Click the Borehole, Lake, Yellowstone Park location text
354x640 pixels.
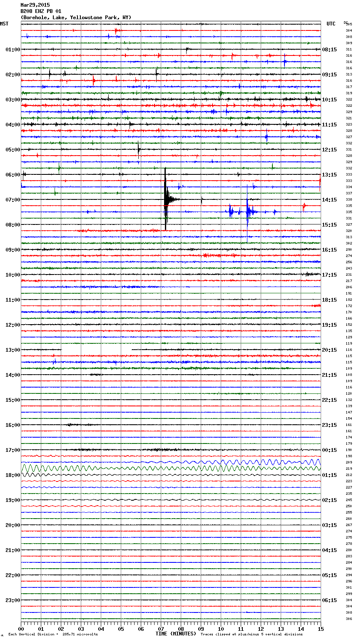[x=76, y=18]
